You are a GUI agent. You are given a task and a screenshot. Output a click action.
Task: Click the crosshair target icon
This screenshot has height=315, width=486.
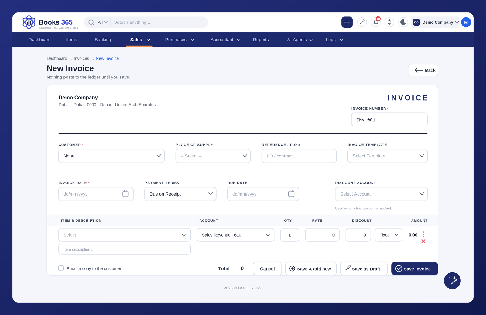(x=389, y=22)
